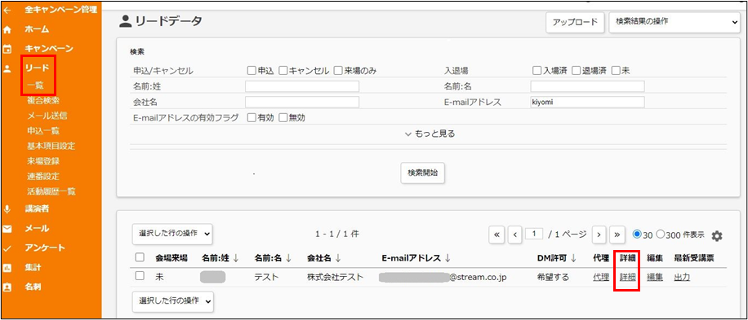Image resolution: width=748 pixels, height=320 pixels.
Task: Open メール送信 submenu item
Action: coord(47,116)
